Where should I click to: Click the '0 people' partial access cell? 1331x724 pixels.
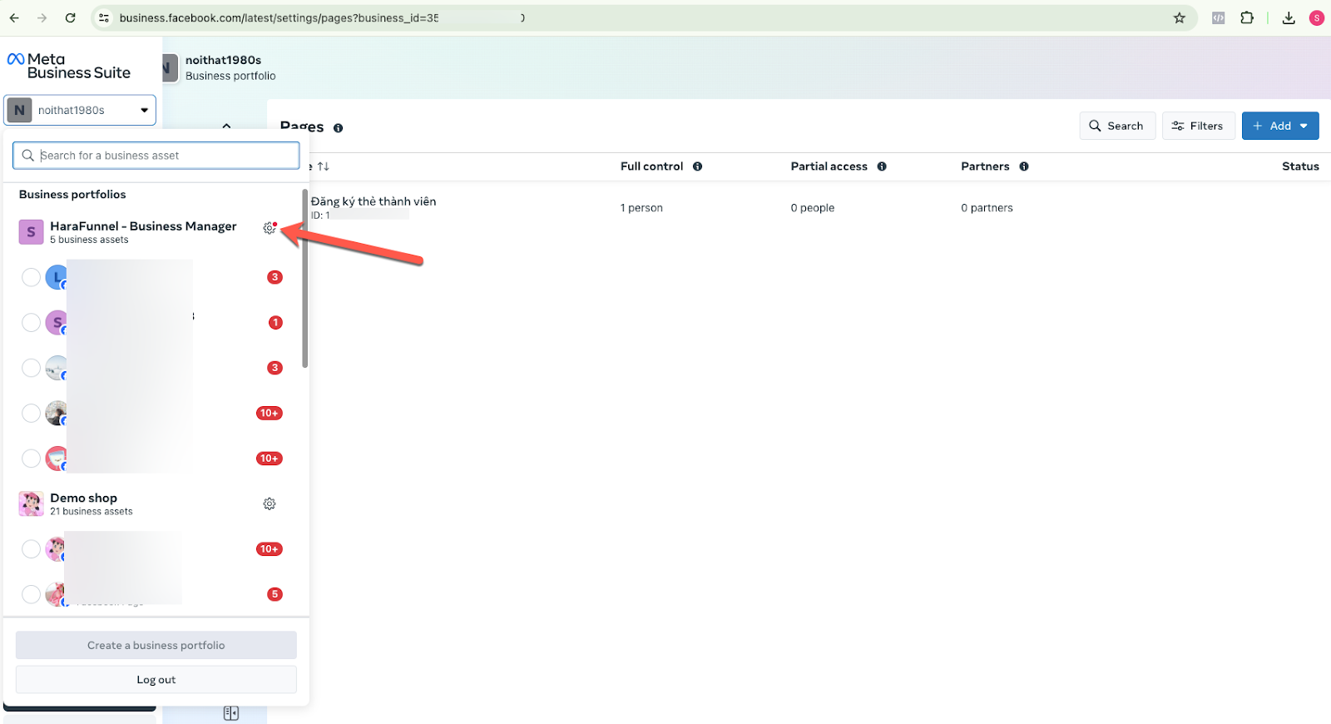(813, 208)
